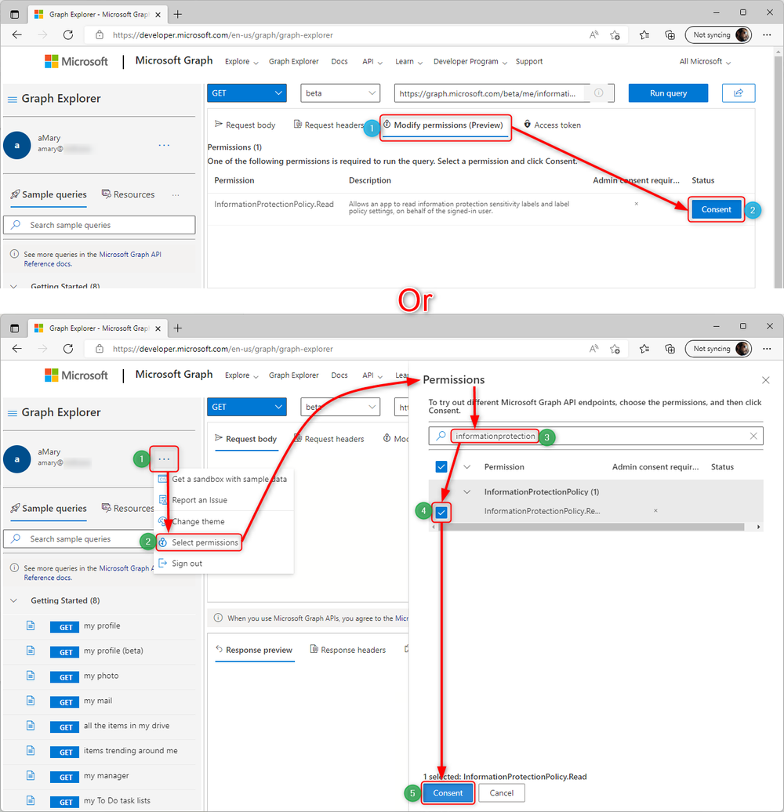Click Docs link in the top navigation
784x812 pixels.
[339, 61]
